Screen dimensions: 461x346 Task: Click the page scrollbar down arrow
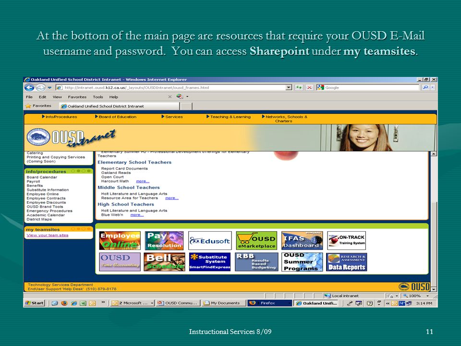(434, 289)
